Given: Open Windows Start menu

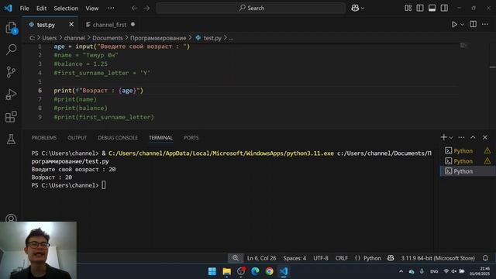Looking at the screenshot, I should tap(212, 271).
